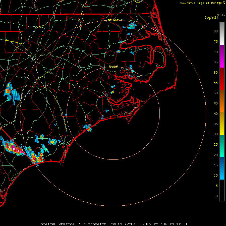Click the scale value 35
The width and height of the screenshot is (226, 226).
pos(216,124)
